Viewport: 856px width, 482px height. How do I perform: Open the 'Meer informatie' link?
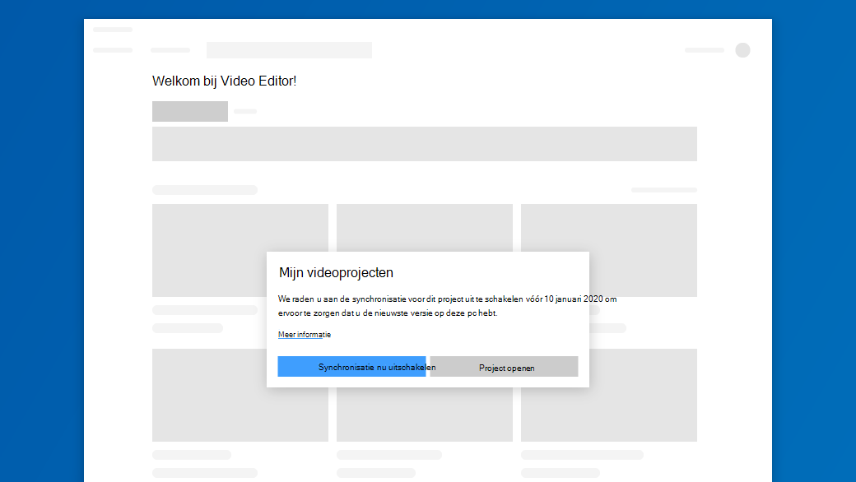coord(304,334)
